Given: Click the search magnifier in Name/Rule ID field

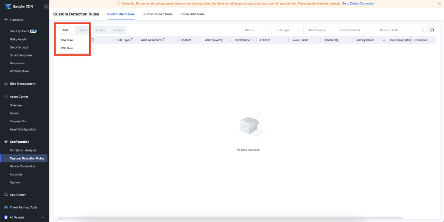Looking at the screenshot, I should pyautogui.click(x=422, y=30).
